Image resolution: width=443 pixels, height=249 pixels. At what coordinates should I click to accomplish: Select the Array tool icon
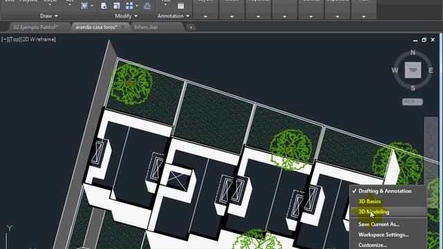click(x=129, y=6)
